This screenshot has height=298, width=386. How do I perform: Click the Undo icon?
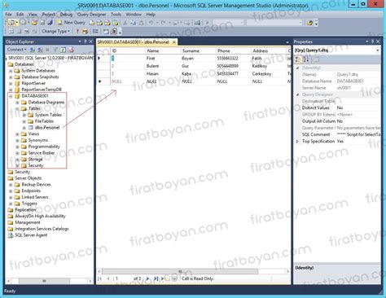click(x=151, y=23)
